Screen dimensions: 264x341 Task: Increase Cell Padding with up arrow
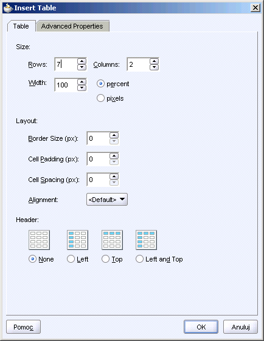114,156
